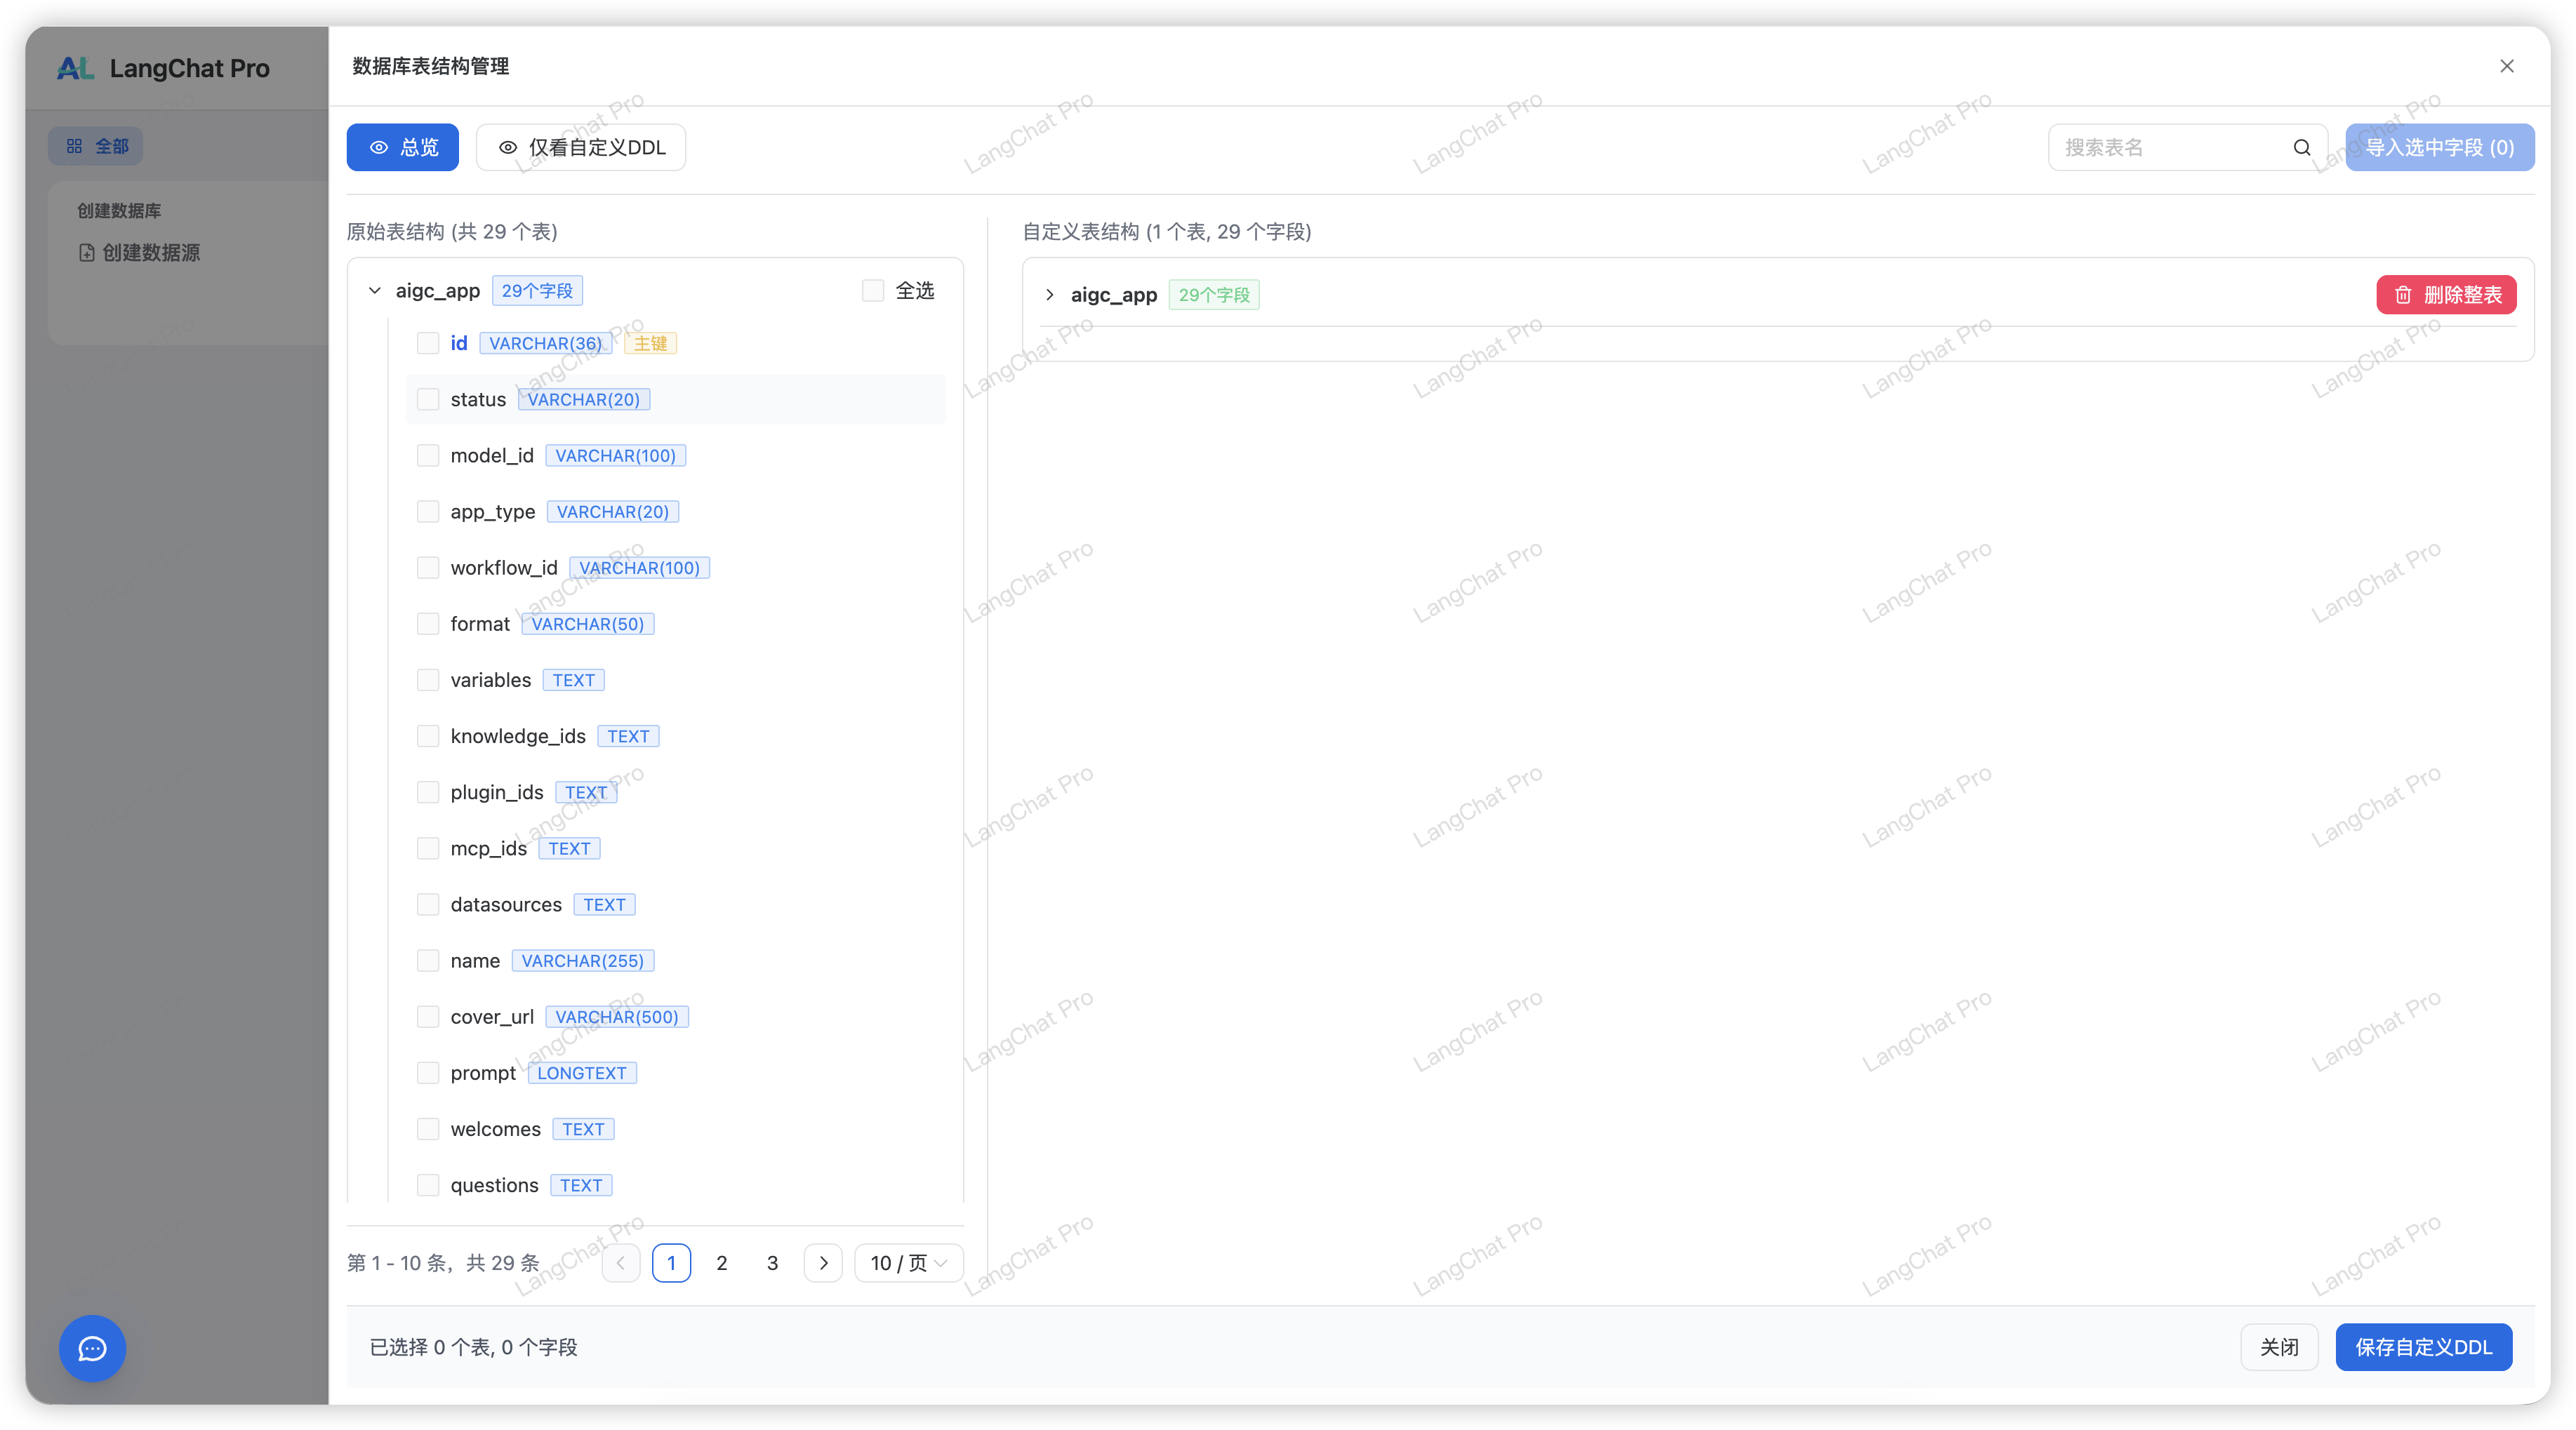Switch to 仅看自定义DDL view
Screen dimensions: 2576x1430
coord(581,147)
